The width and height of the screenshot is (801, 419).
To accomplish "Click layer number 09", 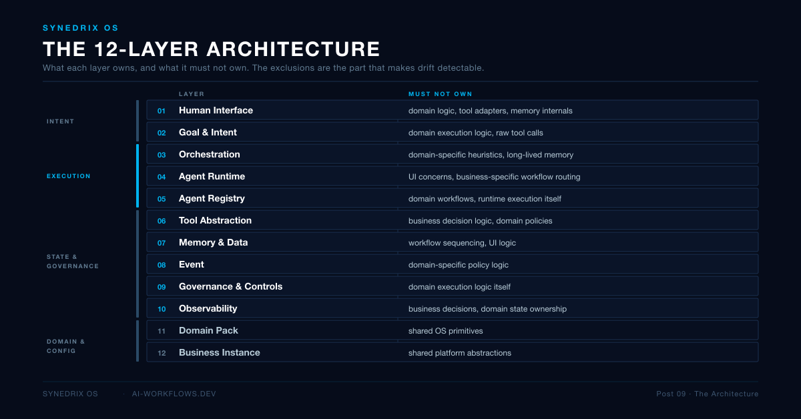I will (162, 287).
